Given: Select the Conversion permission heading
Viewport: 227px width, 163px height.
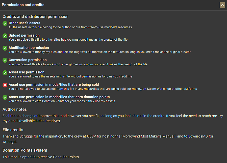Looking at the screenshot, I should pyautogui.click(x=28, y=60).
